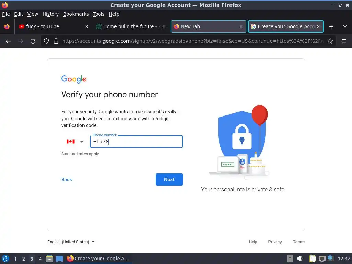
Task: Switch to workspace 2 in taskbar
Action: tap(24, 259)
